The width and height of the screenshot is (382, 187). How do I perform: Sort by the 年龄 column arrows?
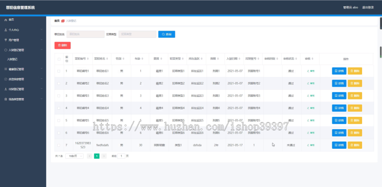tap(142, 59)
